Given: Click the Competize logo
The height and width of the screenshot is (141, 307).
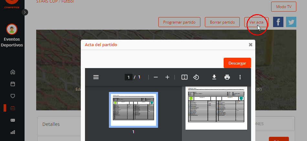Looking at the screenshot, I should pyautogui.click(x=12, y=4).
